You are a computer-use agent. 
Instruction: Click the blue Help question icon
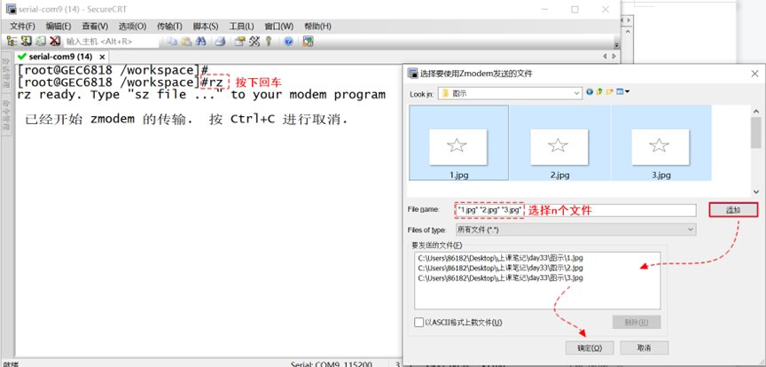click(288, 42)
